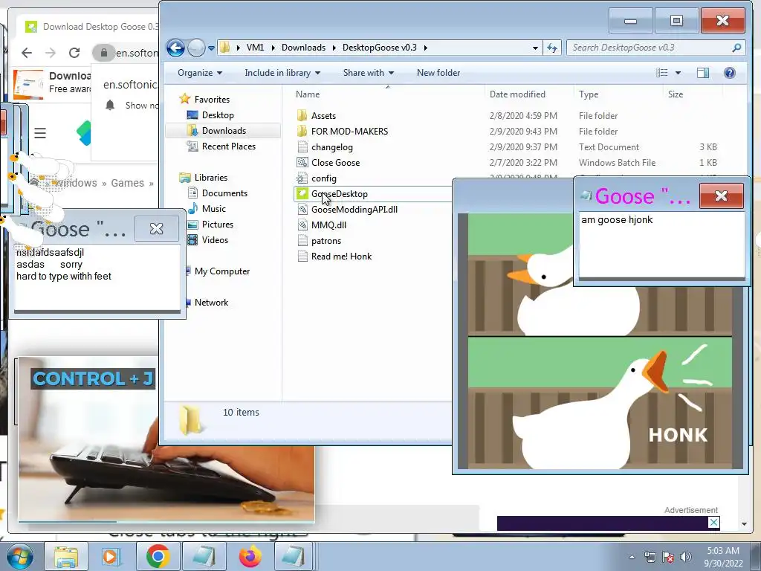Open the Organize menu
Viewport: 761px width, 571px height.
click(x=200, y=73)
